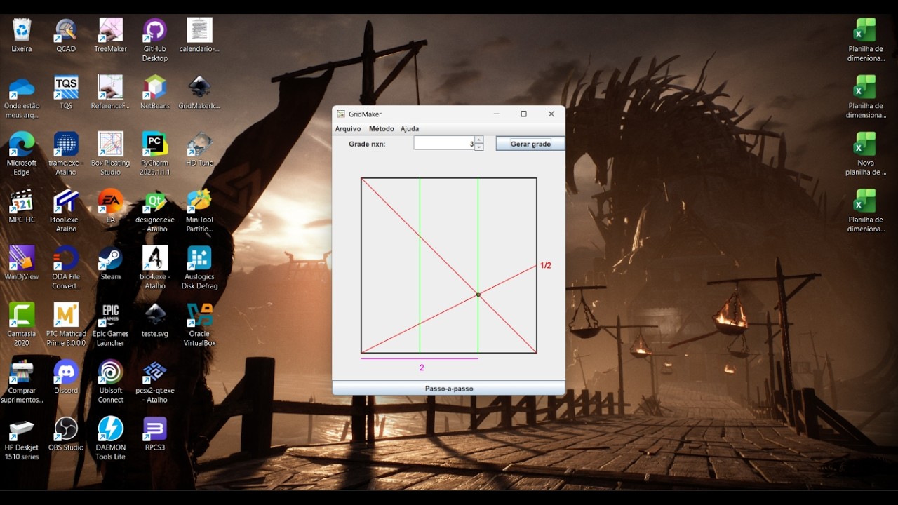Click the Grade nxn number field
The height and width of the screenshot is (505, 898).
pos(444,143)
